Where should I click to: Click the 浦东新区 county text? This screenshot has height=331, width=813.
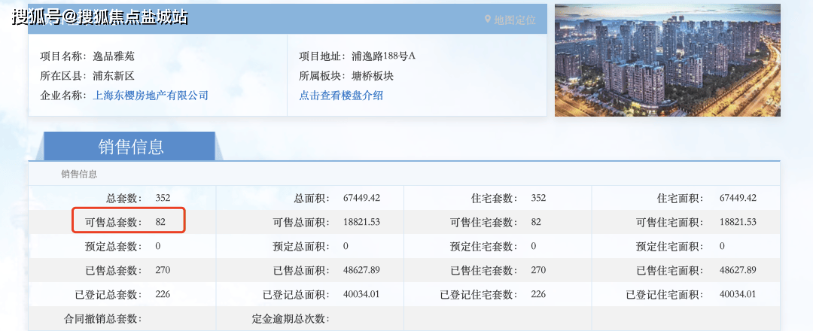pyautogui.click(x=113, y=76)
